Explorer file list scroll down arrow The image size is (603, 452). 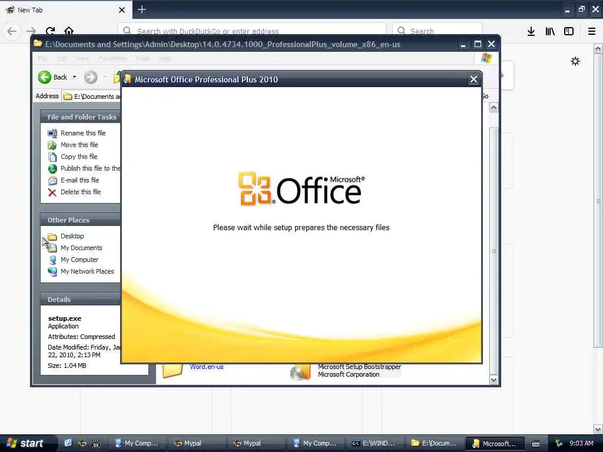click(493, 380)
